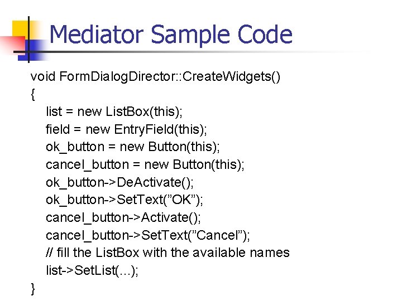
Task: Click the word "Code" in the title
Action: click(x=265, y=35)
